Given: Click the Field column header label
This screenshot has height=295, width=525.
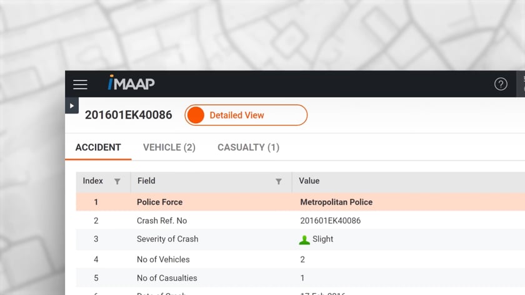Looking at the screenshot, I should coord(146,181).
